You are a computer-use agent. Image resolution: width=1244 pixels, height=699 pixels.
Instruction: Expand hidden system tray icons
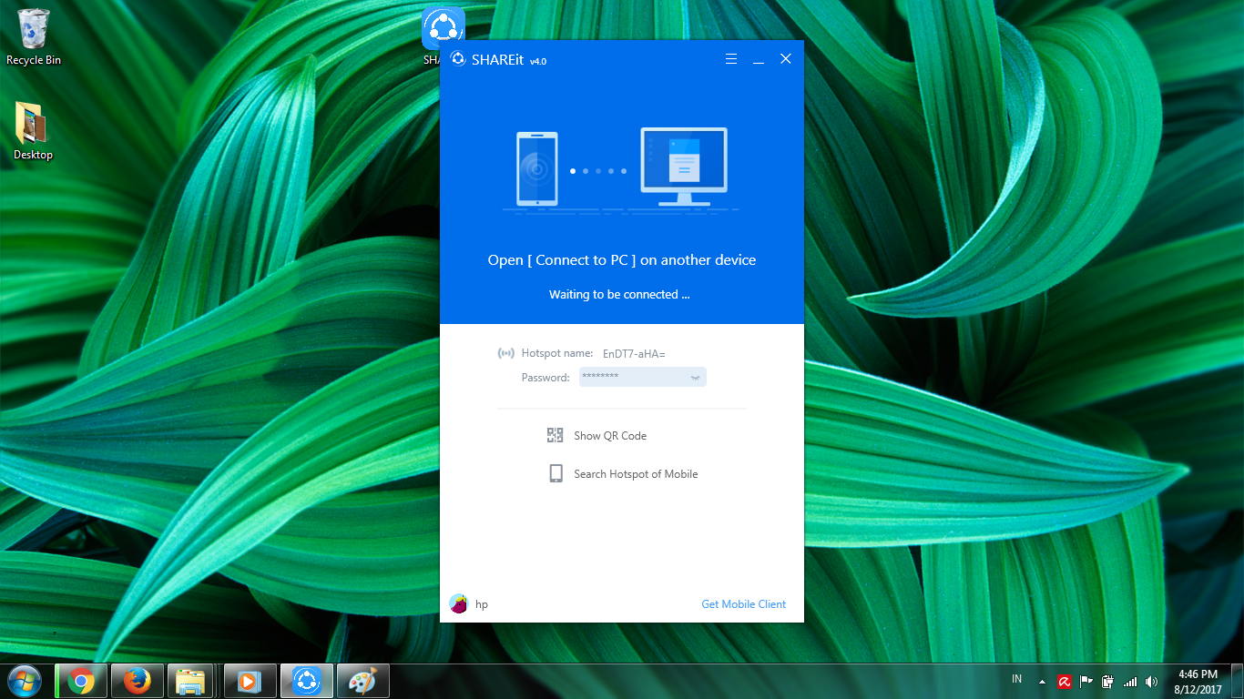[x=1042, y=682]
